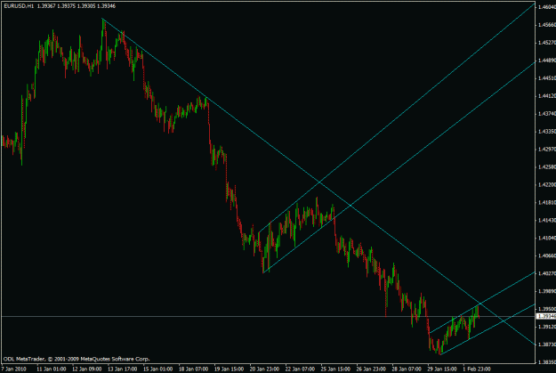The height and width of the screenshot is (373, 556).
Task: Click the EURUSD,H1 chart title
Action: click(x=19, y=6)
